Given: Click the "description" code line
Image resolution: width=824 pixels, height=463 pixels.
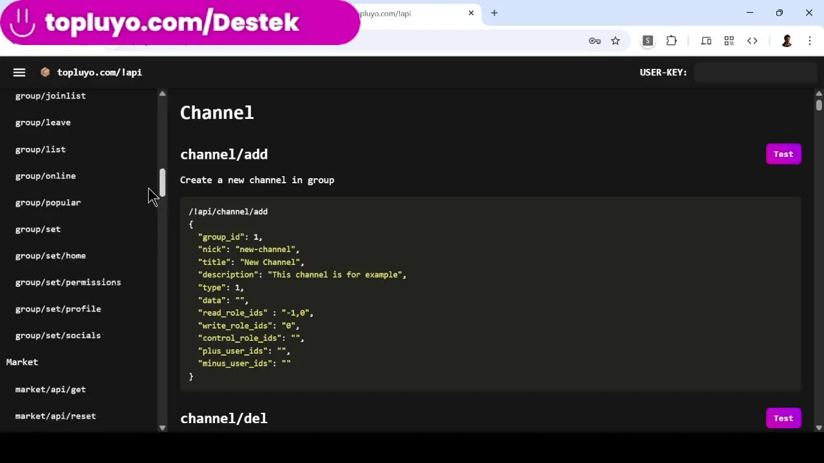Looking at the screenshot, I should (302, 275).
